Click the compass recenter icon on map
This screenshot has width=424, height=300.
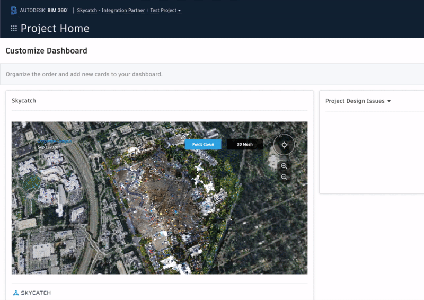[x=284, y=145]
